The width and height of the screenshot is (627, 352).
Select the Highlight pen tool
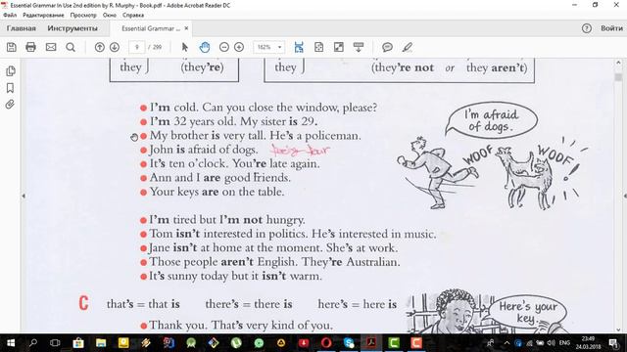pyautogui.click(x=408, y=47)
